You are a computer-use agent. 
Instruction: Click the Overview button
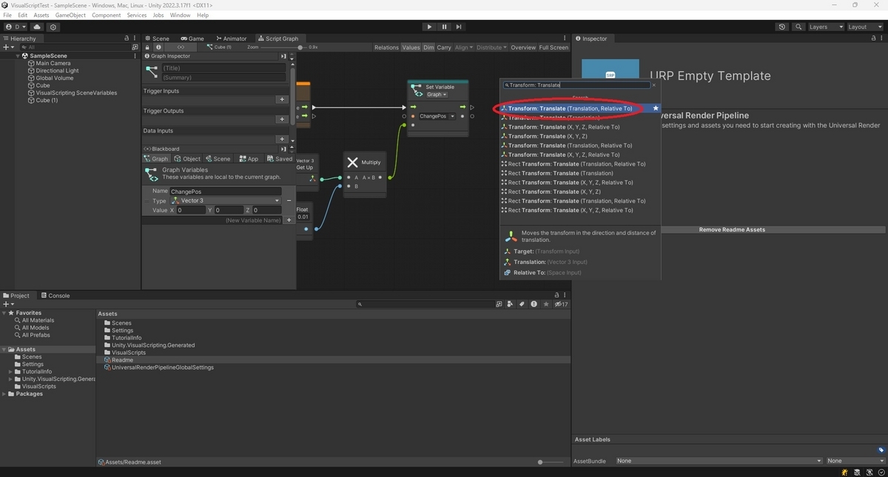pos(523,47)
